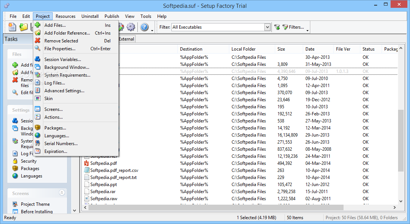Open the Tools menu
410x224 pixels.
pos(146,16)
